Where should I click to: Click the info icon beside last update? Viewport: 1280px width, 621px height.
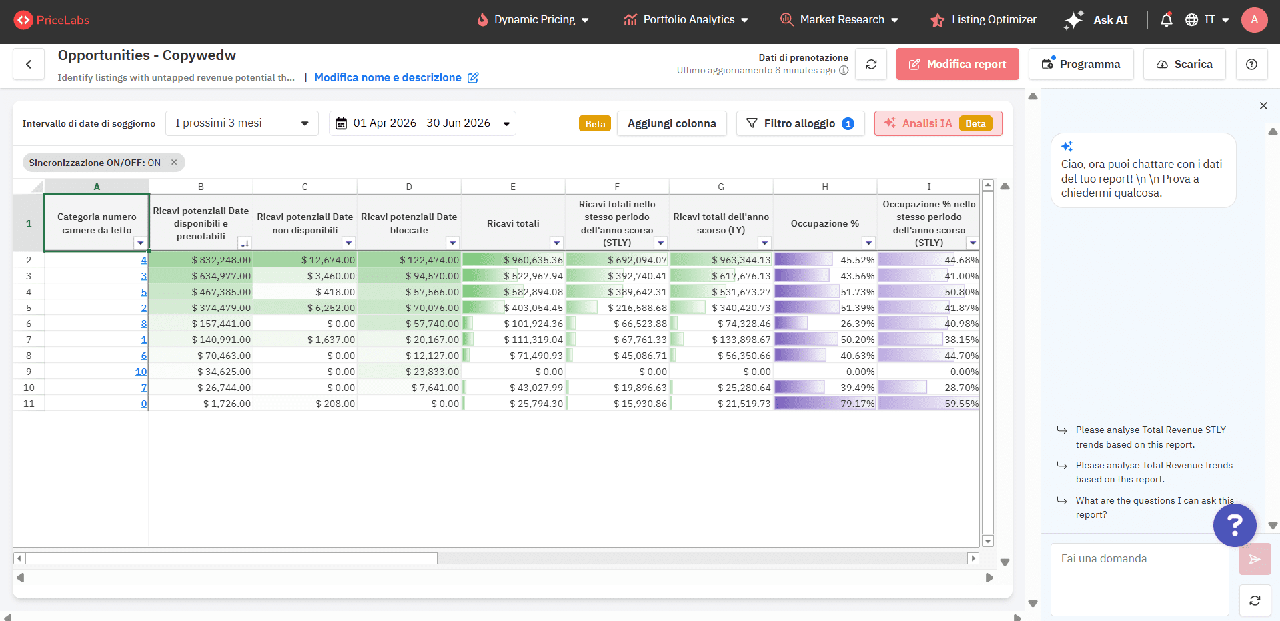(x=844, y=71)
